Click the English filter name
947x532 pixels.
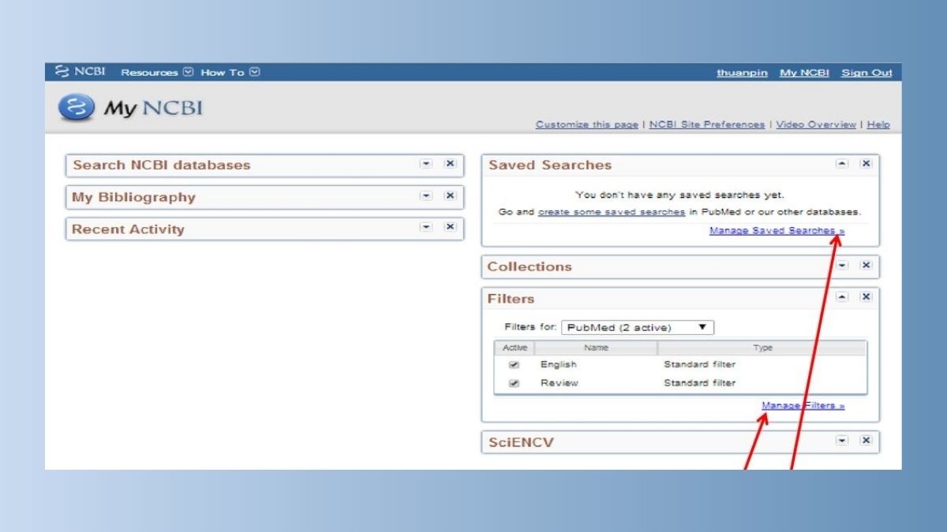pos(559,365)
